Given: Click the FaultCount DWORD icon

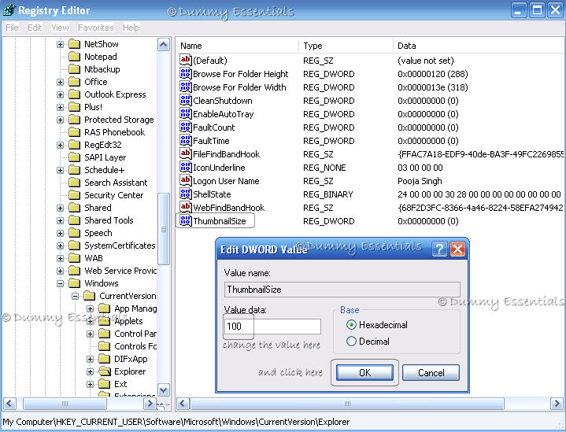Looking at the screenshot, I should tap(186, 127).
